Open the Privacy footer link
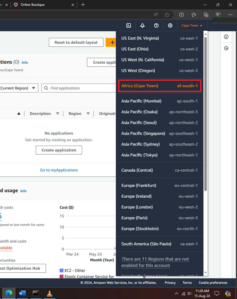Image resolution: width=237 pixels, height=299 pixels. [170, 283]
